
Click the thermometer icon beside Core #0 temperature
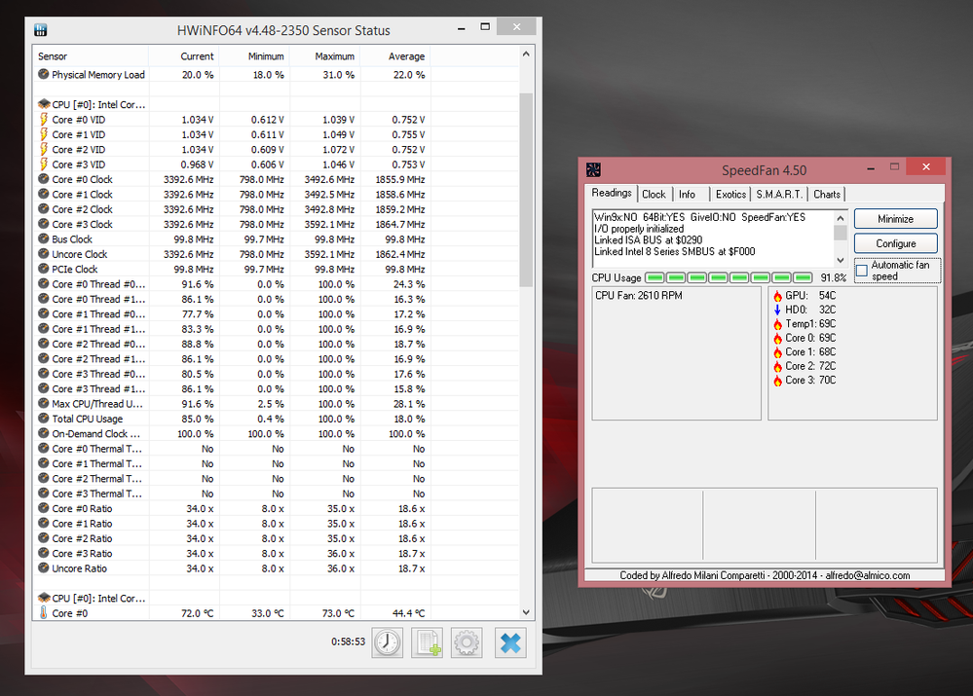(44, 613)
